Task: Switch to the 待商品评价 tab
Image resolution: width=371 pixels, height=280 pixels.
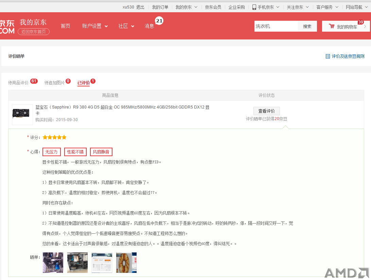Action: pyautogui.click(x=18, y=83)
